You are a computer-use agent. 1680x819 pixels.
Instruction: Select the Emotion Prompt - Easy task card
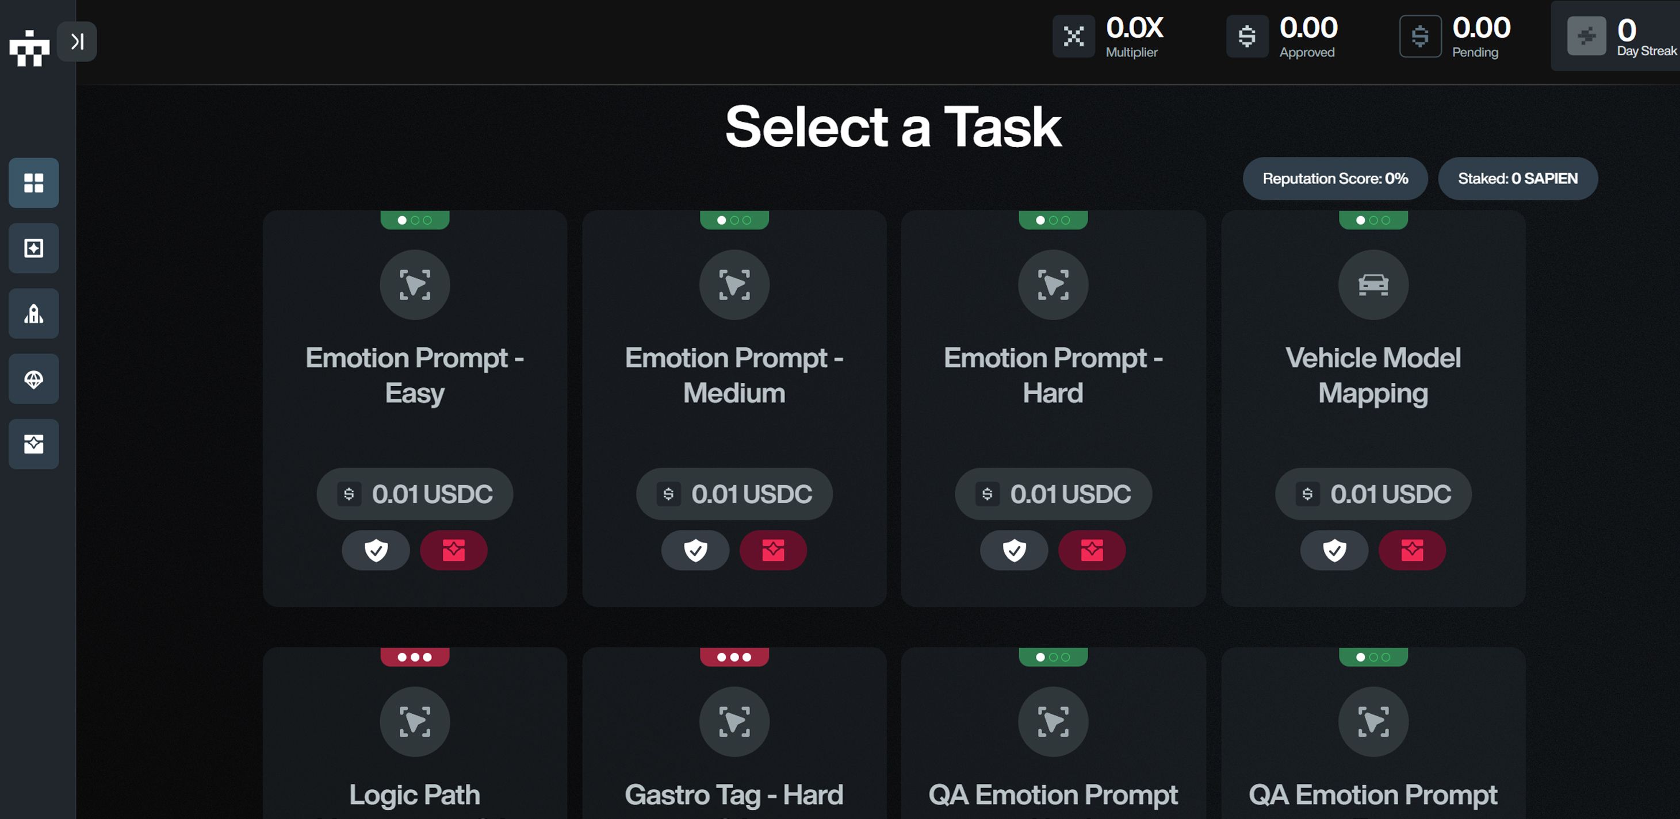[415, 375]
